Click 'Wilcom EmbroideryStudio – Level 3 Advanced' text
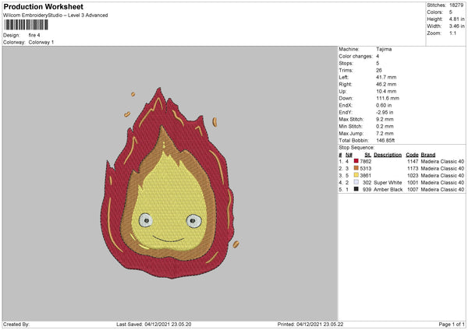 55,16
